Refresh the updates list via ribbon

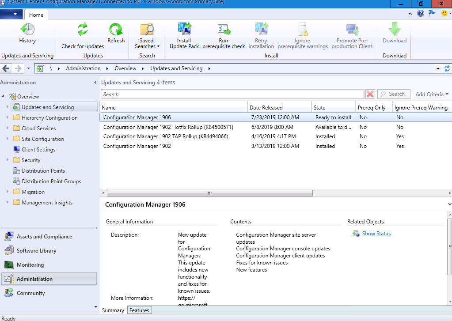116,33
